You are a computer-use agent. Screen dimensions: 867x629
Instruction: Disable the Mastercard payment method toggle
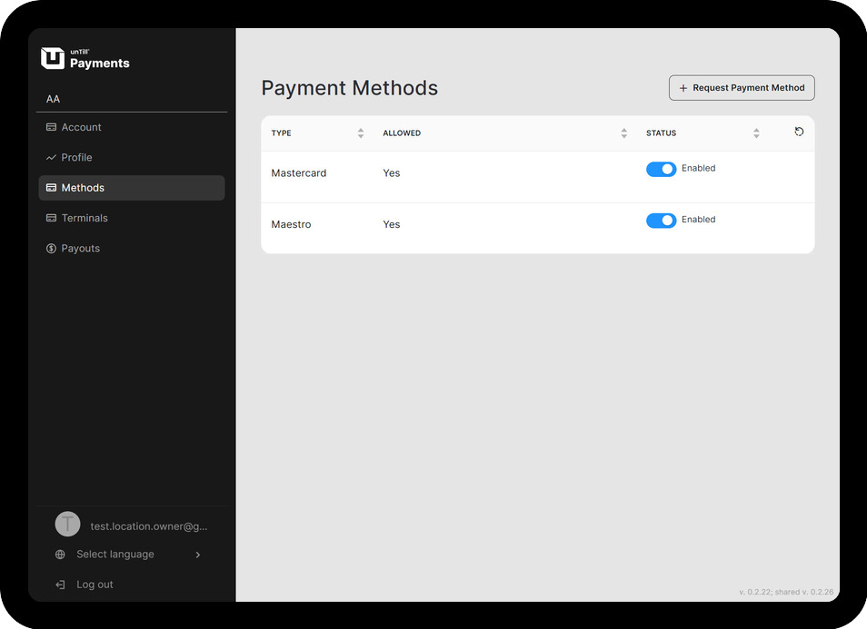pos(661,170)
